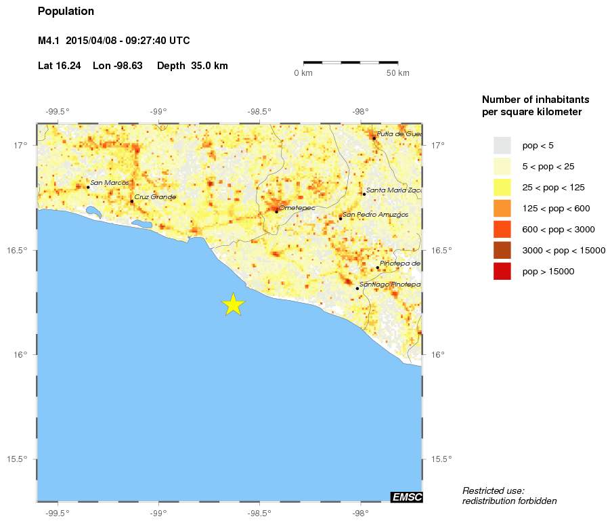Click the 'Population' title text
The image size is (612, 523).
pyautogui.click(x=66, y=12)
